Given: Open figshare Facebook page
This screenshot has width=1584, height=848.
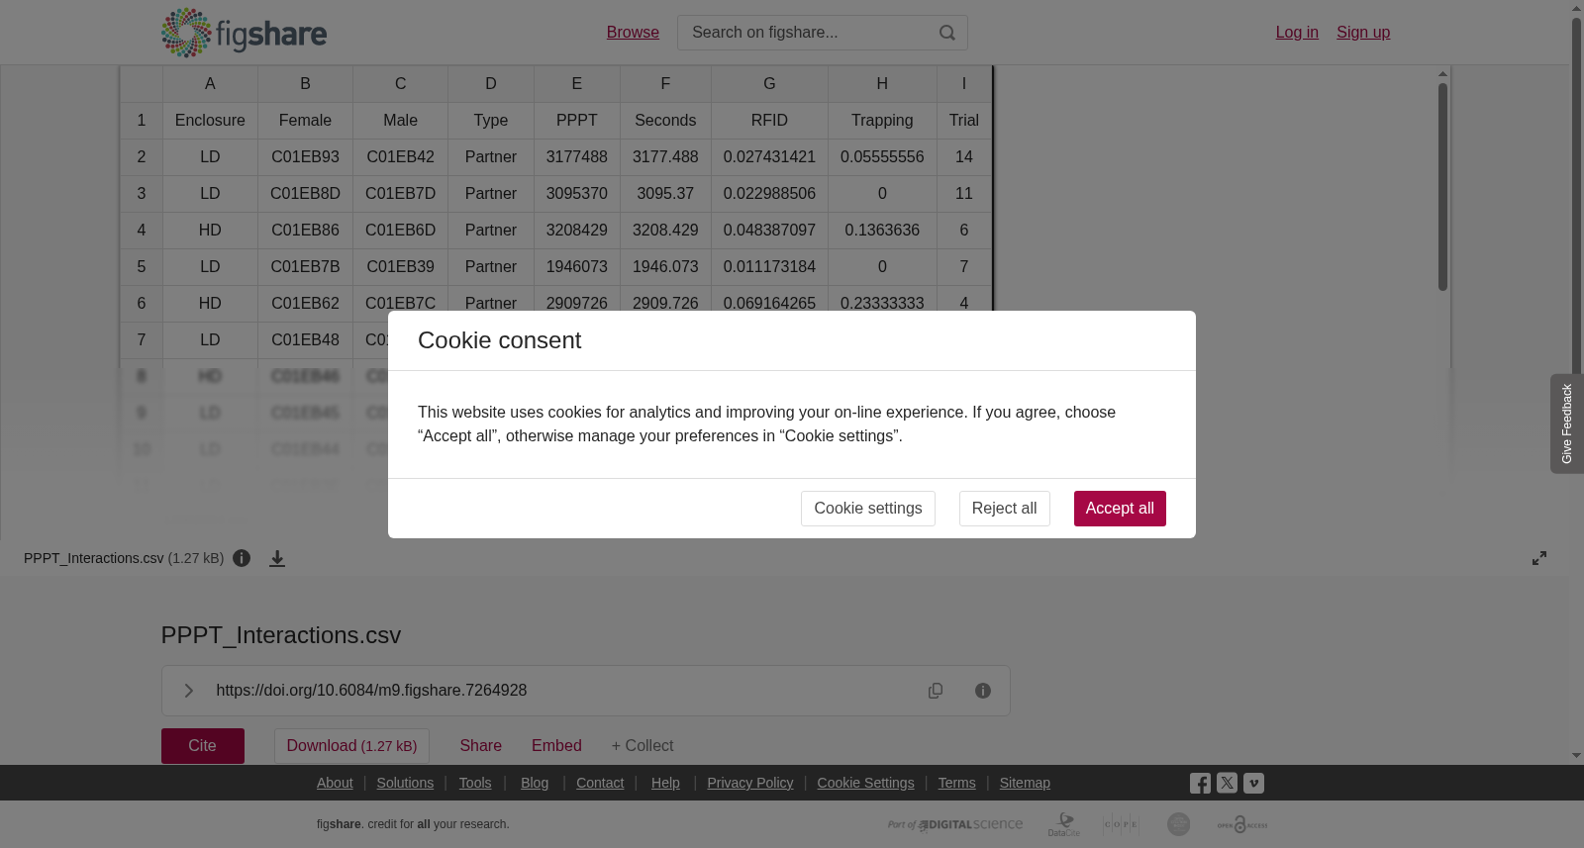Looking at the screenshot, I should [x=1200, y=784].
